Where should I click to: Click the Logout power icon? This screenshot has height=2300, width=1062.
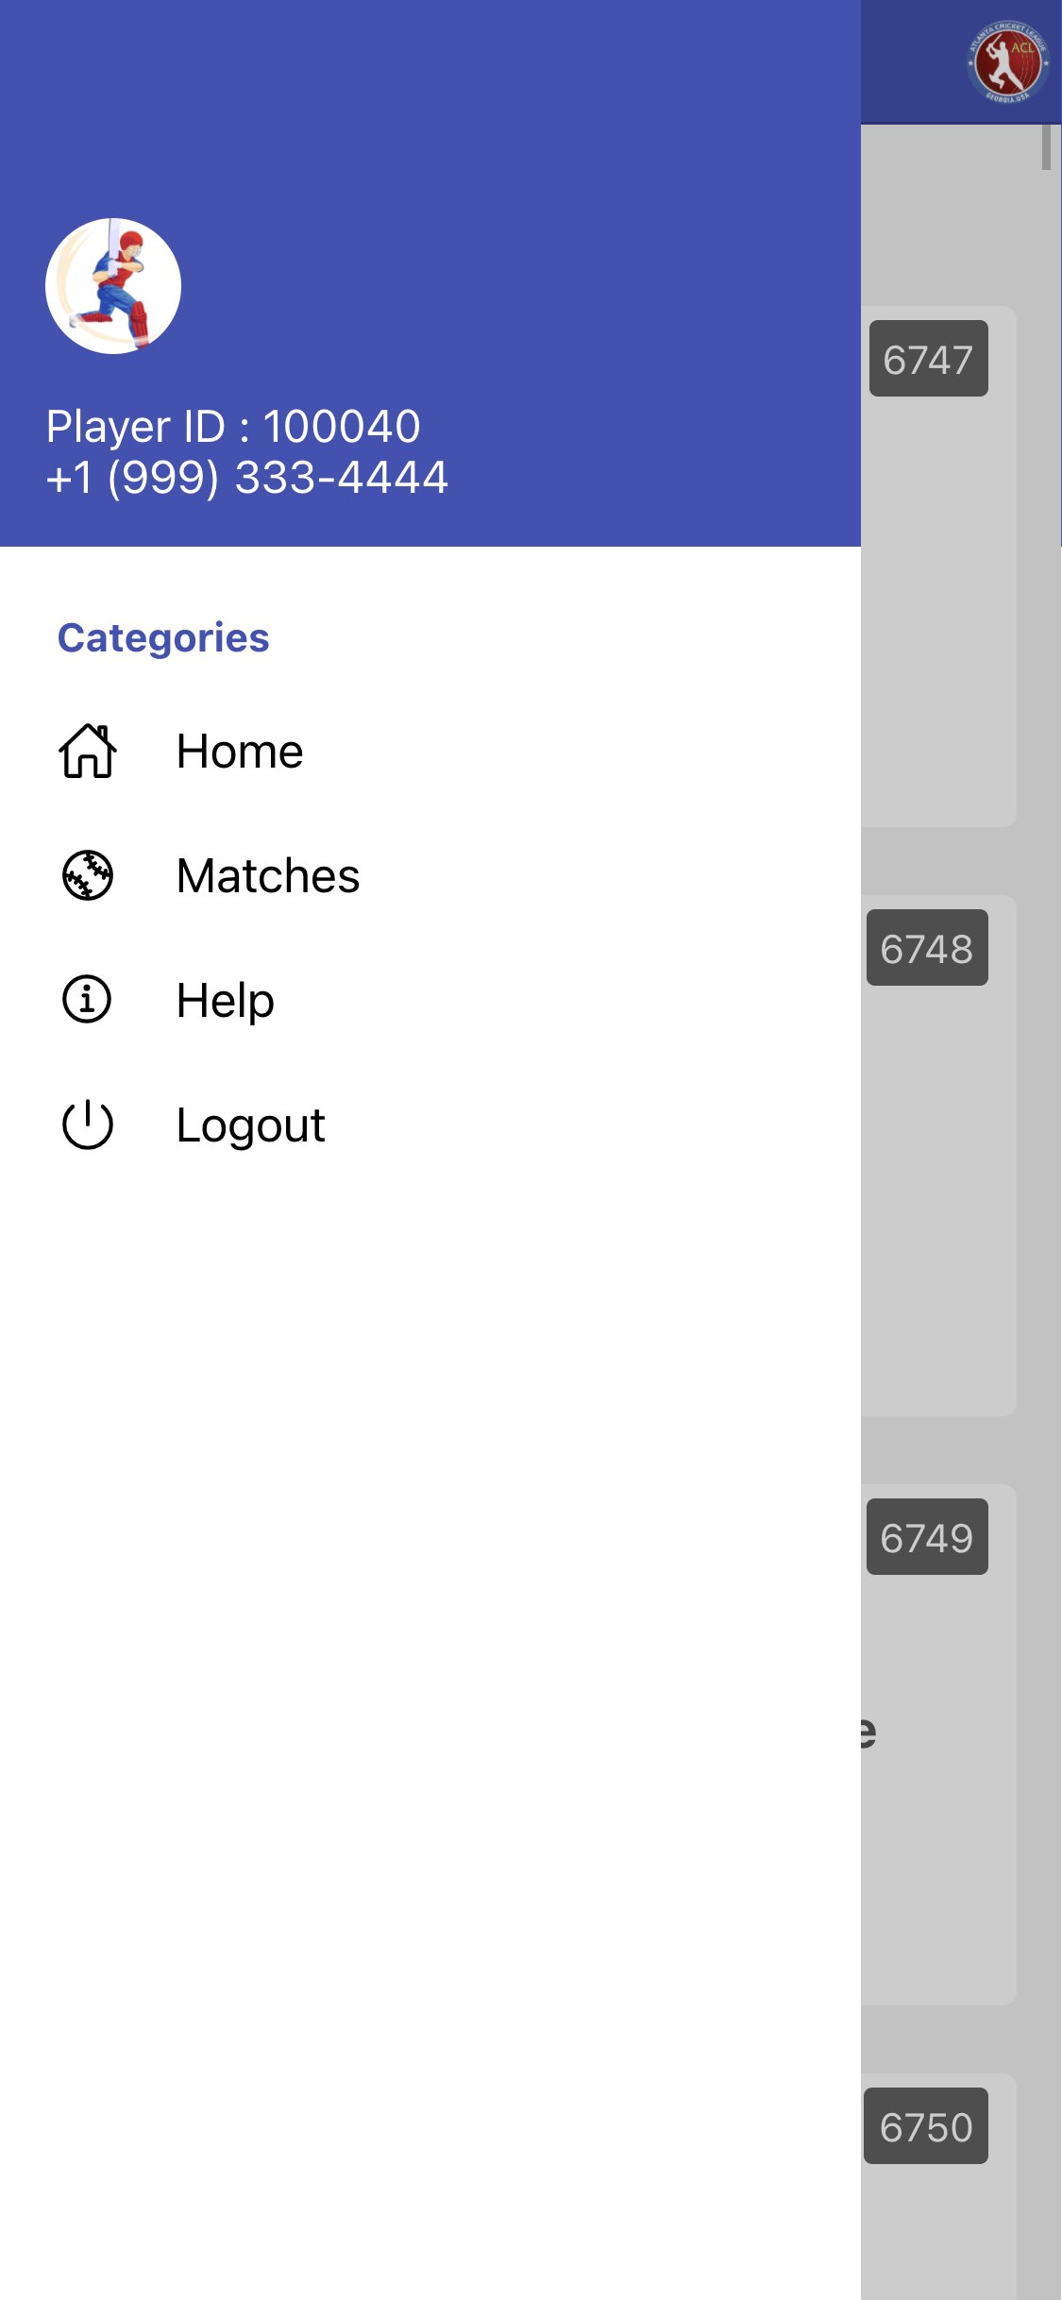pos(88,1125)
